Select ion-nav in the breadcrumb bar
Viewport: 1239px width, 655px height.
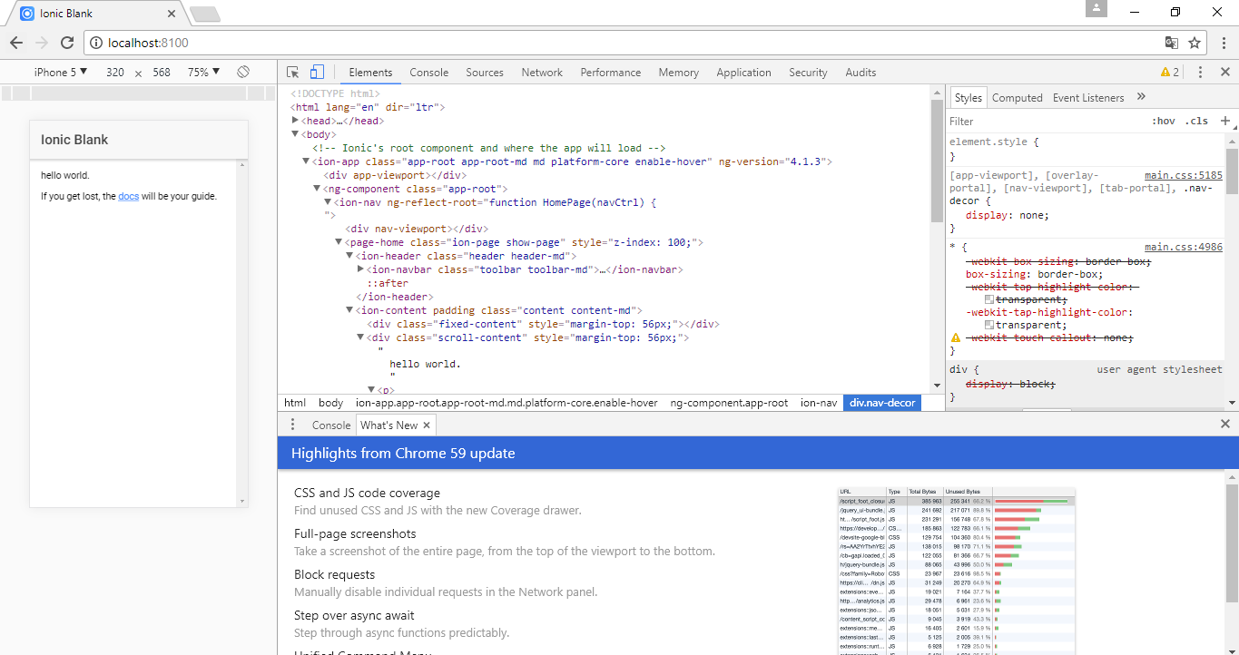coord(819,403)
